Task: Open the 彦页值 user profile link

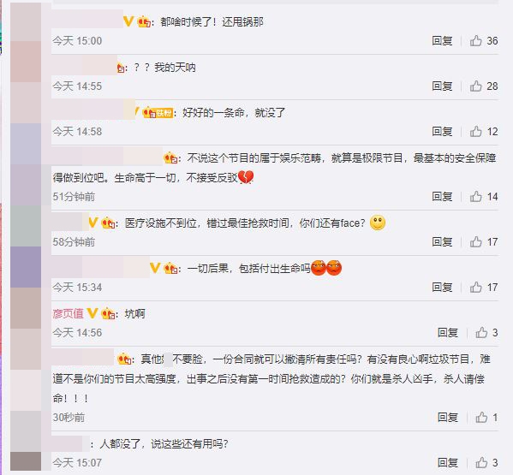Action: 68,313
